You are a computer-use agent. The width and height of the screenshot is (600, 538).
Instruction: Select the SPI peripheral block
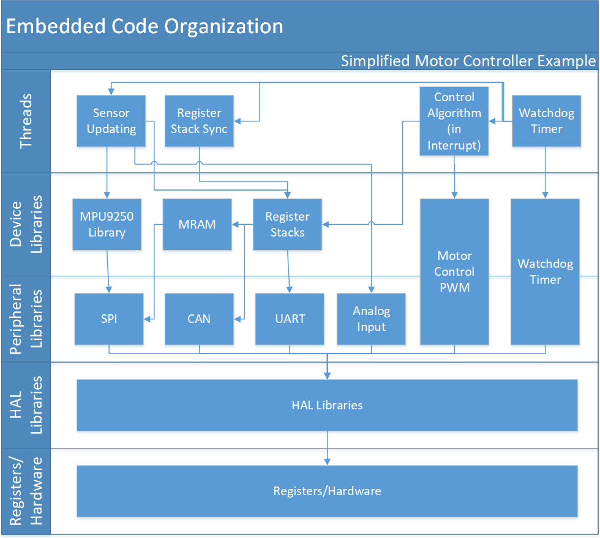tap(109, 319)
